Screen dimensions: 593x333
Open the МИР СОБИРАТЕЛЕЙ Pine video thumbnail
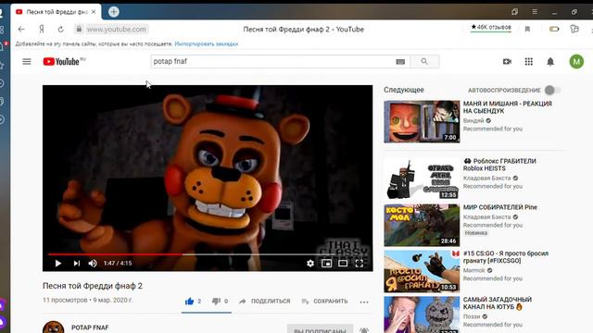tap(422, 226)
